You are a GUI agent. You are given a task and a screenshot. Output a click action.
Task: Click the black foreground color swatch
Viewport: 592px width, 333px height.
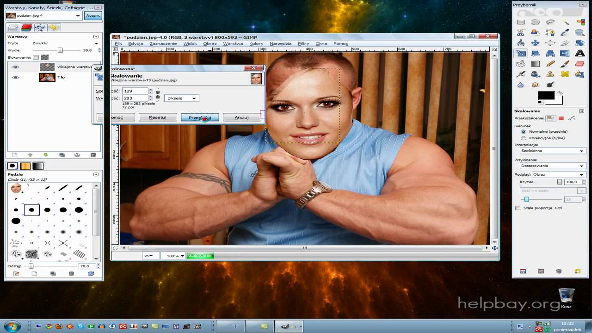tap(546, 96)
